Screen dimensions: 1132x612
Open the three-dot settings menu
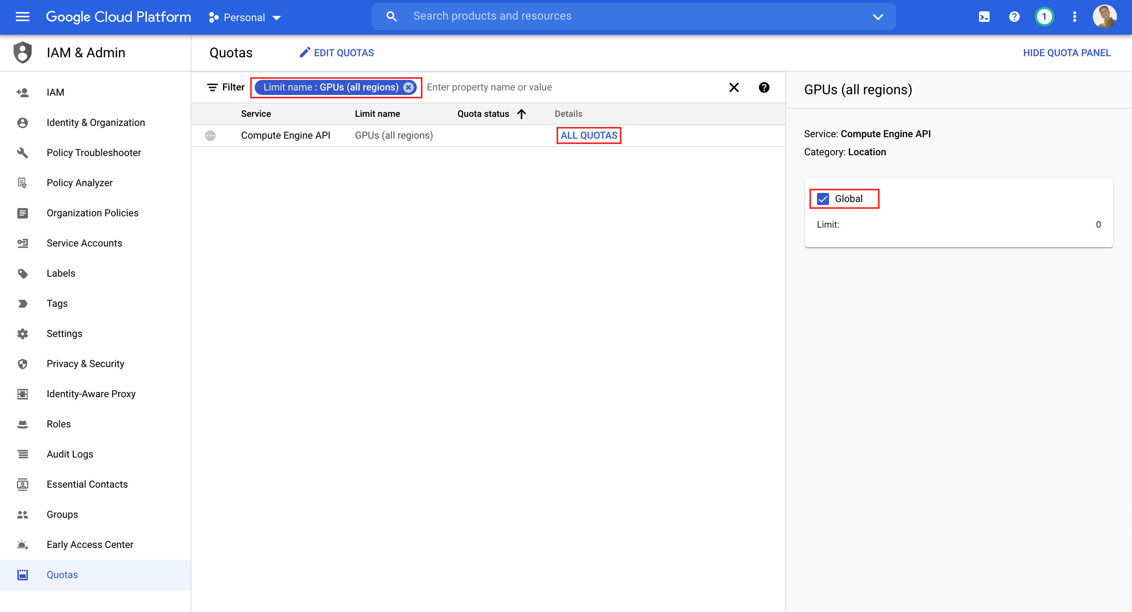point(1074,17)
